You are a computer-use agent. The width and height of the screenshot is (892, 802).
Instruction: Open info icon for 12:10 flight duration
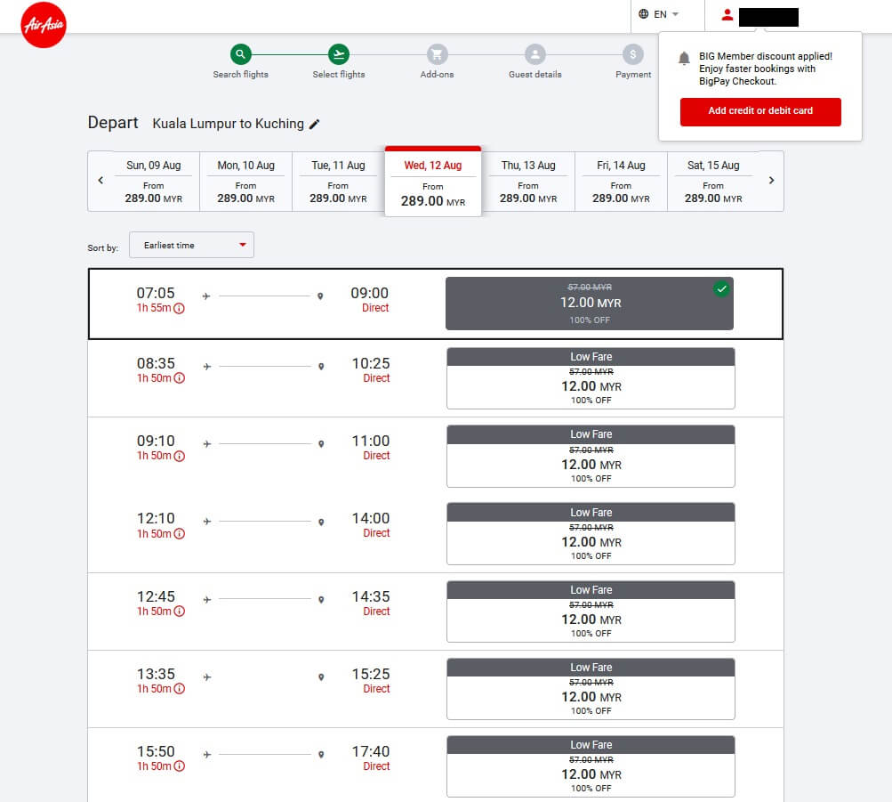pos(179,534)
